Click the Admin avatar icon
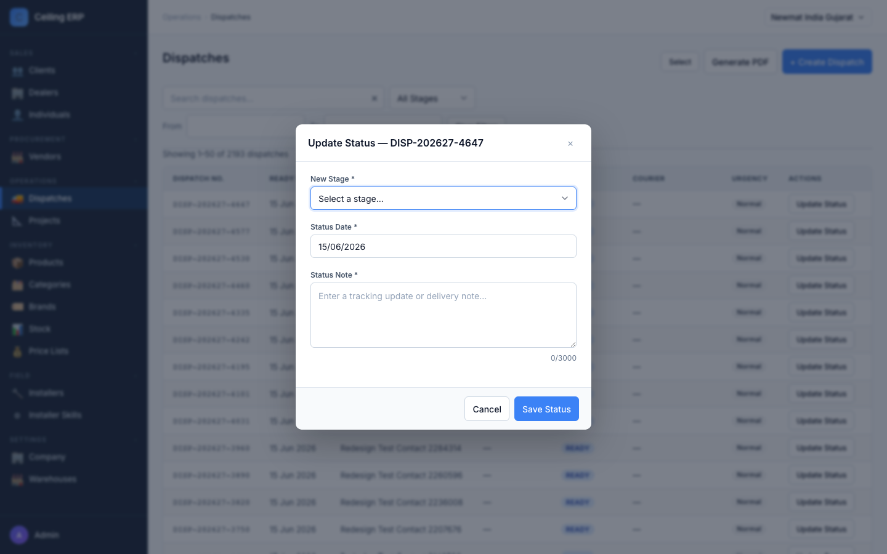 point(19,535)
